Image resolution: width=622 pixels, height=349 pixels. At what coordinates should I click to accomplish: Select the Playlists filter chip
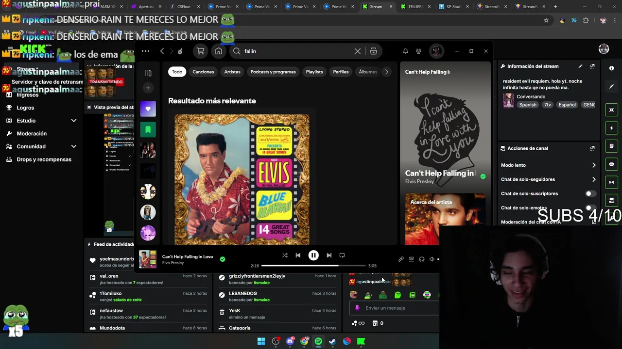point(314,72)
